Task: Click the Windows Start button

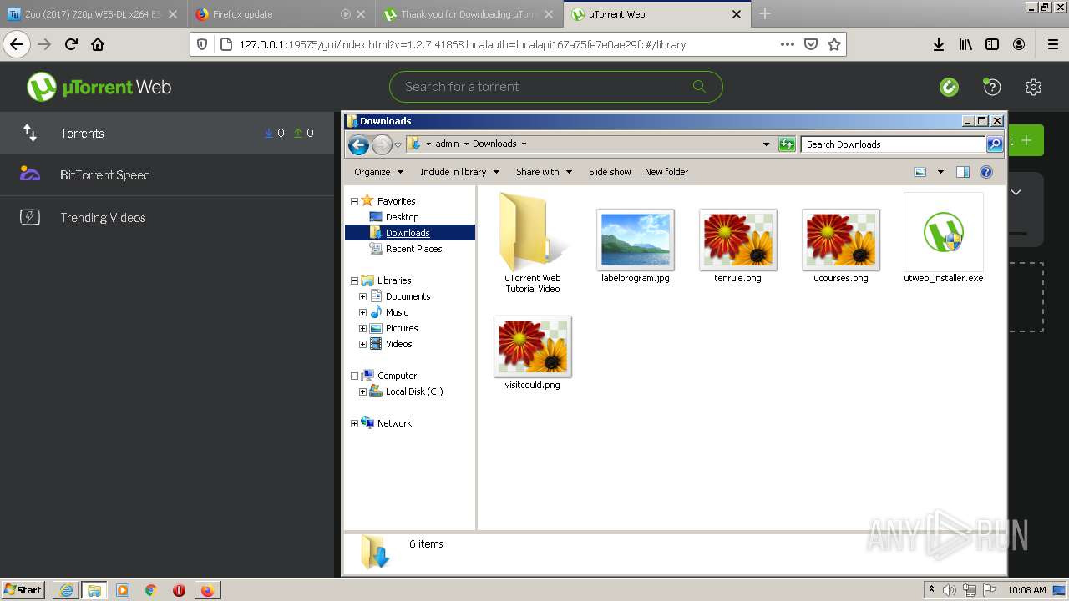Action: point(23,590)
